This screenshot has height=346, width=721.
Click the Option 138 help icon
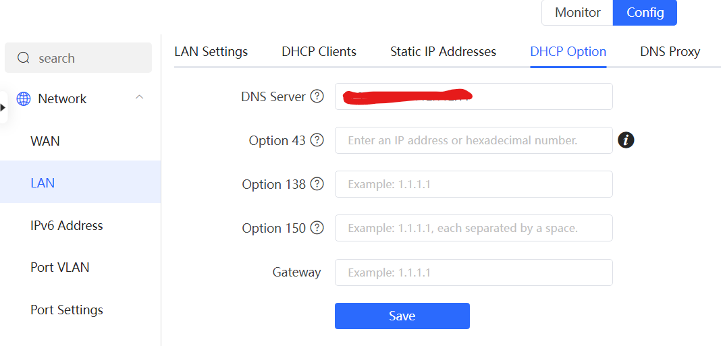pos(317,184)
